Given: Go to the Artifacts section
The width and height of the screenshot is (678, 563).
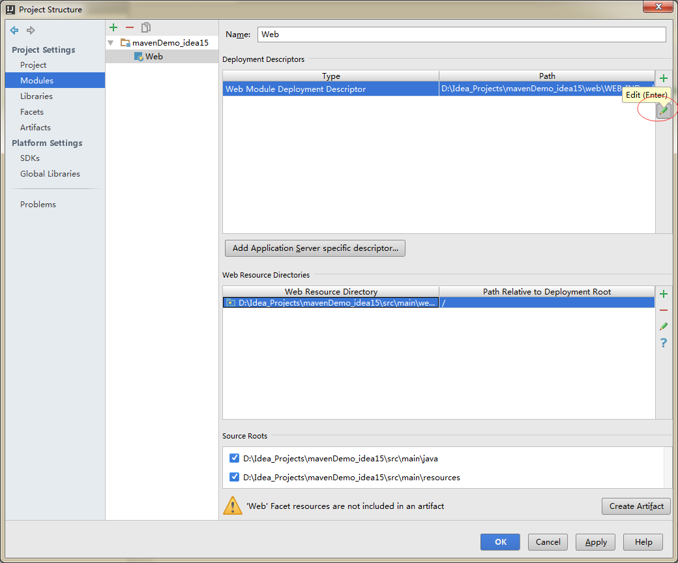Looking at the screenshot, I should (35, 127).
